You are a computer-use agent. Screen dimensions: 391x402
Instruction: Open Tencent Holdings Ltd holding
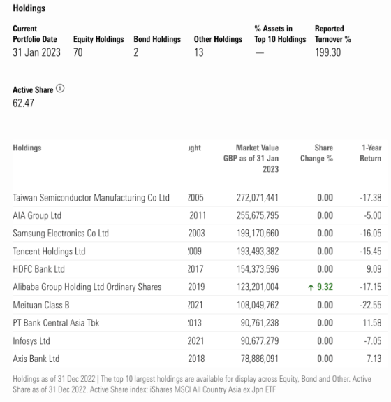pos(49,251)
